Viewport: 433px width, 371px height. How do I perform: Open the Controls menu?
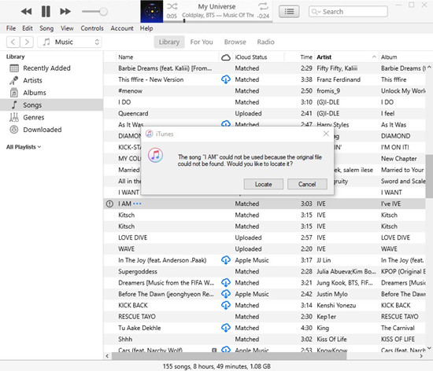click(92, 28)
